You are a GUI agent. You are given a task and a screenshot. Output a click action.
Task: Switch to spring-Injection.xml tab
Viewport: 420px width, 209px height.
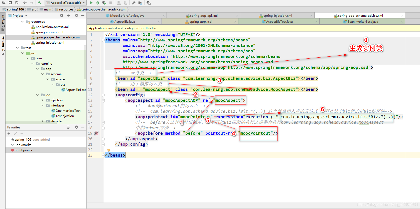277,15
